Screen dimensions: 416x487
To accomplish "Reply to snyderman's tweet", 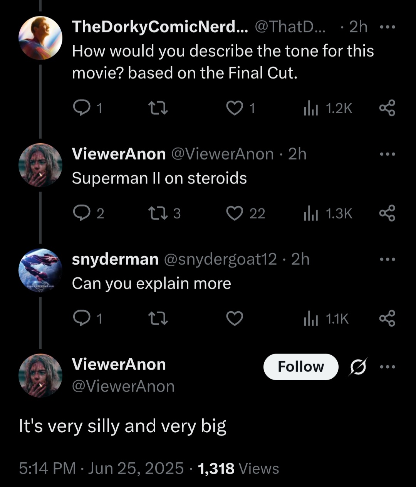I will point(81,319).
